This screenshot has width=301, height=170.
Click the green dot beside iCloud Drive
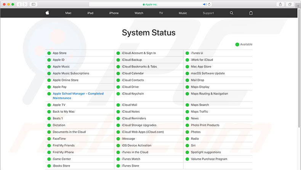(x=118, y=87)
